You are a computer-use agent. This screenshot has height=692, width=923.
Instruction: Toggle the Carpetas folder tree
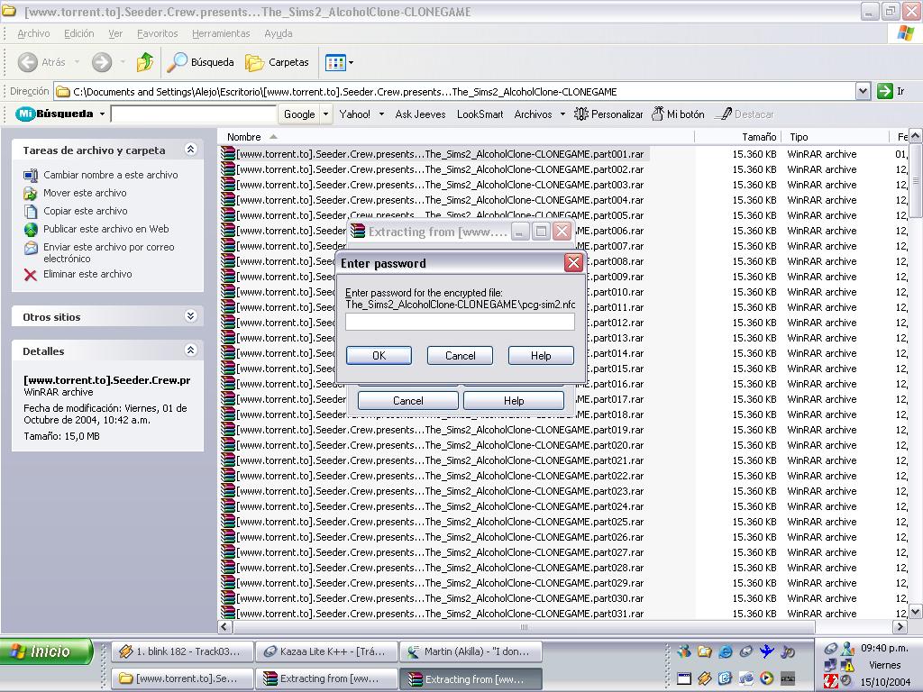coord(277,62)
